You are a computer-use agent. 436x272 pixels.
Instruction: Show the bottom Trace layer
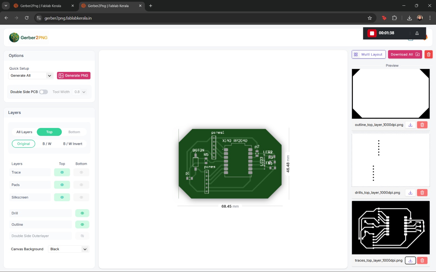pyautogui.click(x=81, y=172)
